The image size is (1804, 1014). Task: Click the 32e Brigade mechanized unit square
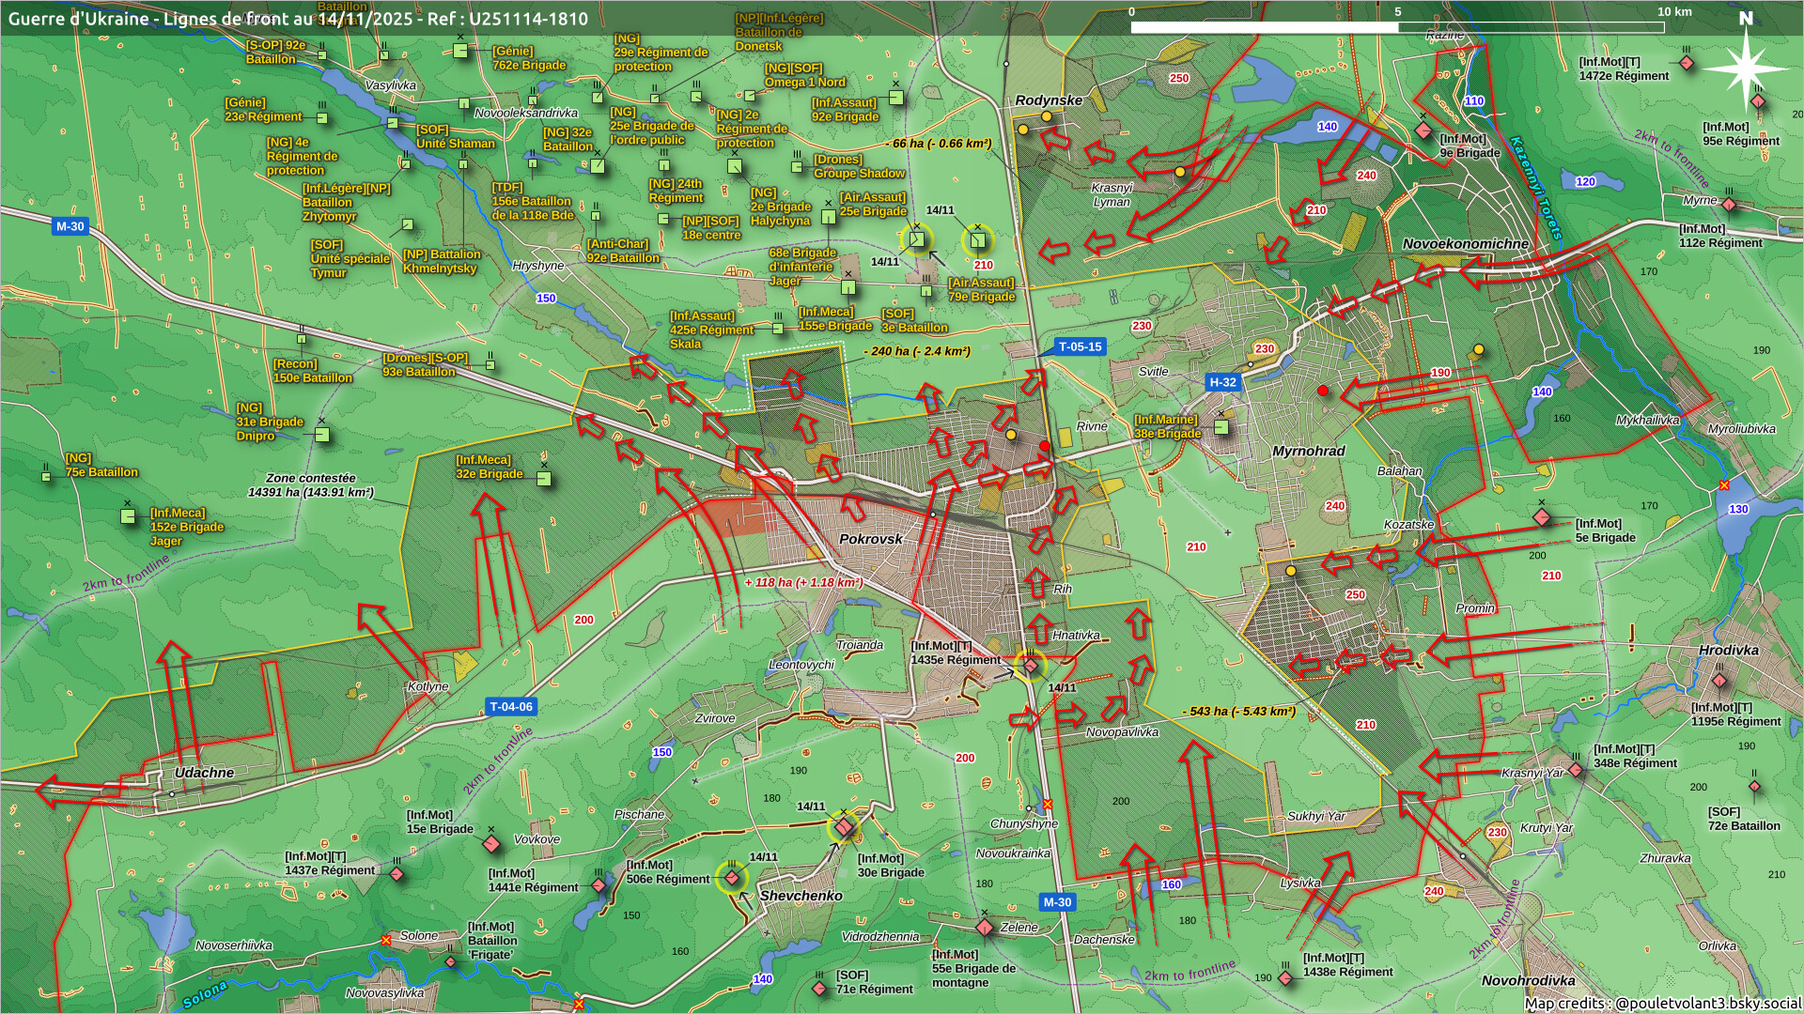pos(544,479)
